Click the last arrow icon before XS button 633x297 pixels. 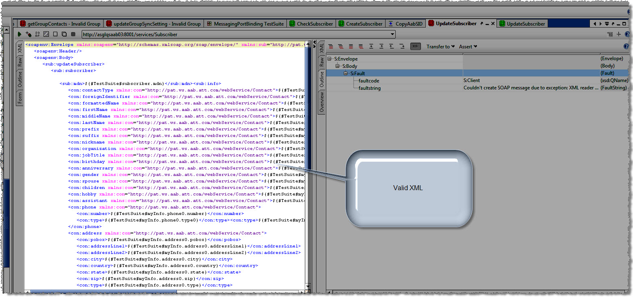coord(402,46)
